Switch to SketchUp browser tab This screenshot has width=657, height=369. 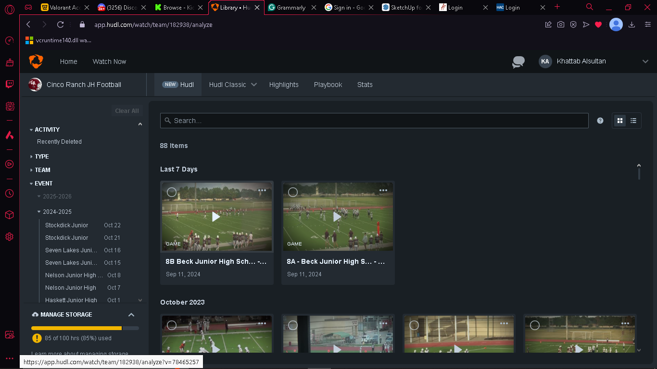click(x=406, y=7)
